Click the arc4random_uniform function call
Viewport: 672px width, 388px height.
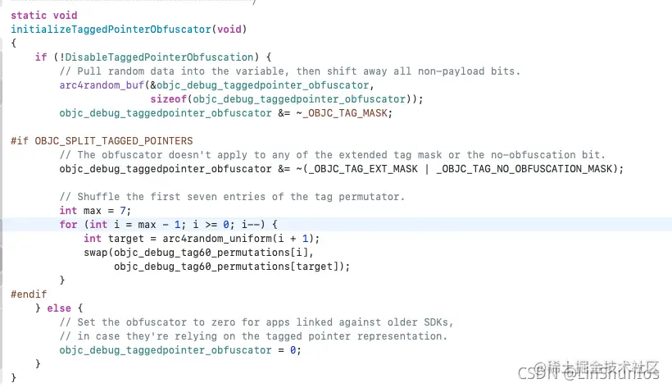click(217, 239)
